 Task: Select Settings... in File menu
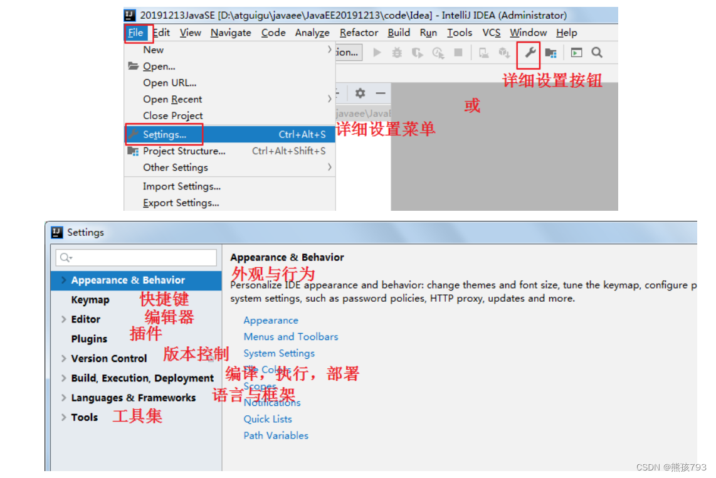(229, 134)
